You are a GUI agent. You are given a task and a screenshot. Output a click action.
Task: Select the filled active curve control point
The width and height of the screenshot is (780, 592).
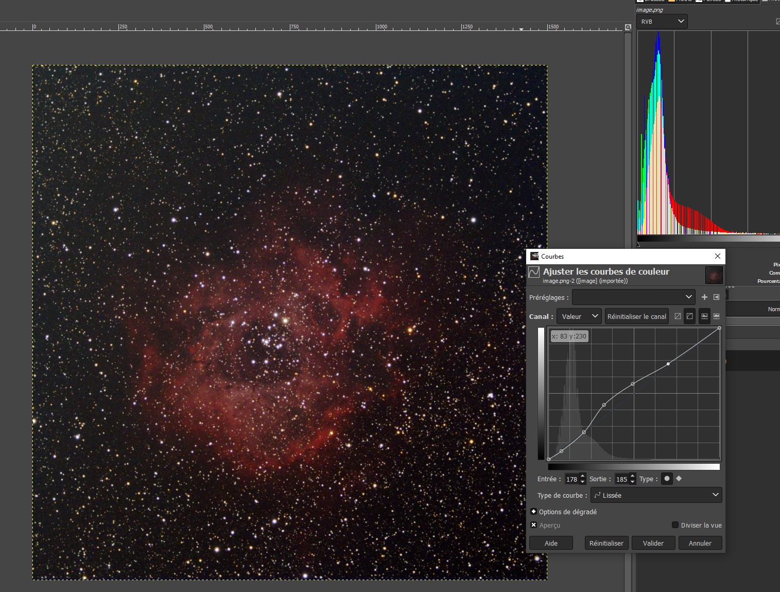pyautogui.click(x=668, y=364)
